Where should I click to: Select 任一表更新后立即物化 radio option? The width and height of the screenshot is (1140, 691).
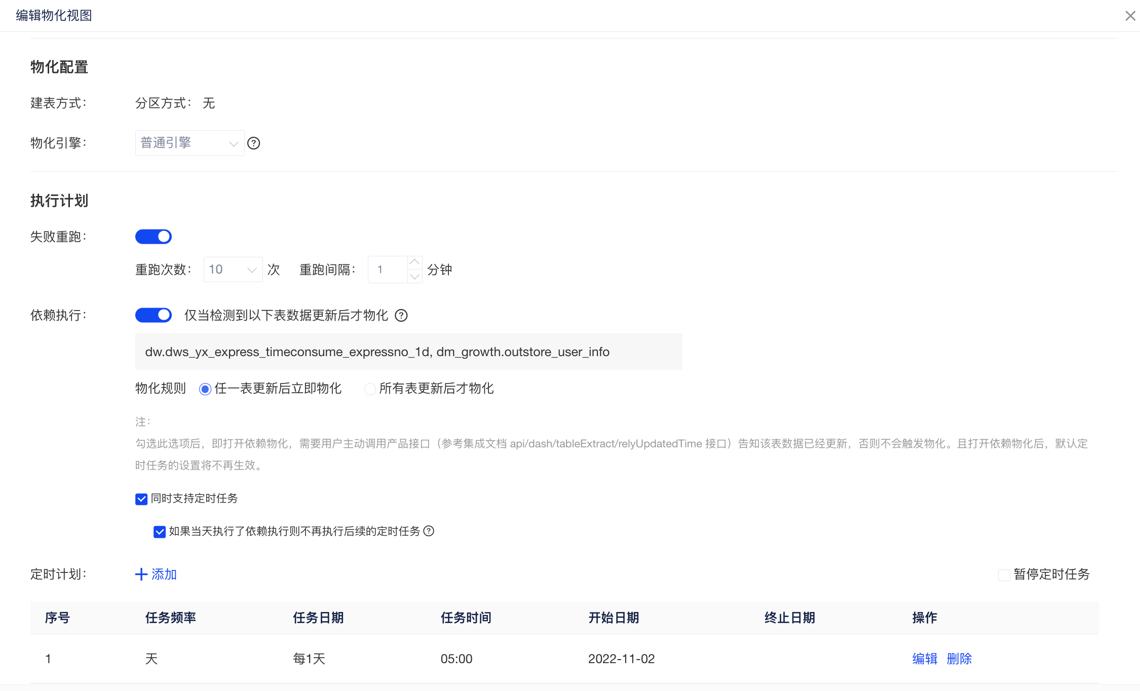point(205,389)
